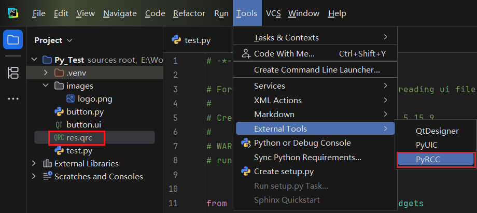
Task: Click the logo.png image file icon
Action: point(71,99)
